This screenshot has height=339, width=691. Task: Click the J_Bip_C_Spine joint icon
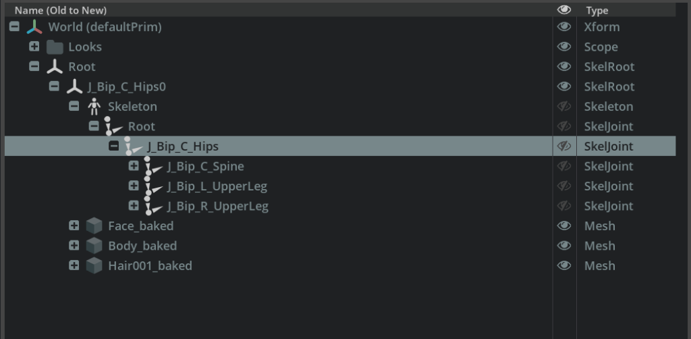click(154, 167)
